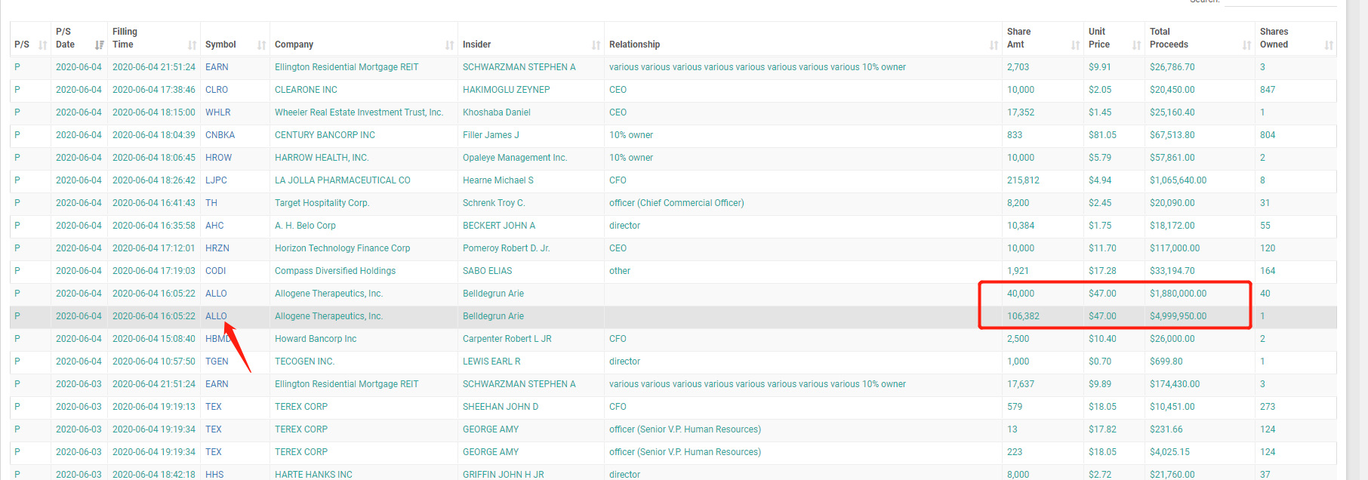Image resolution: width=1368 pixels, height=480 pixels.
Task: Open insider Carpenter Robert L JR link
Action: click(507, 339)
